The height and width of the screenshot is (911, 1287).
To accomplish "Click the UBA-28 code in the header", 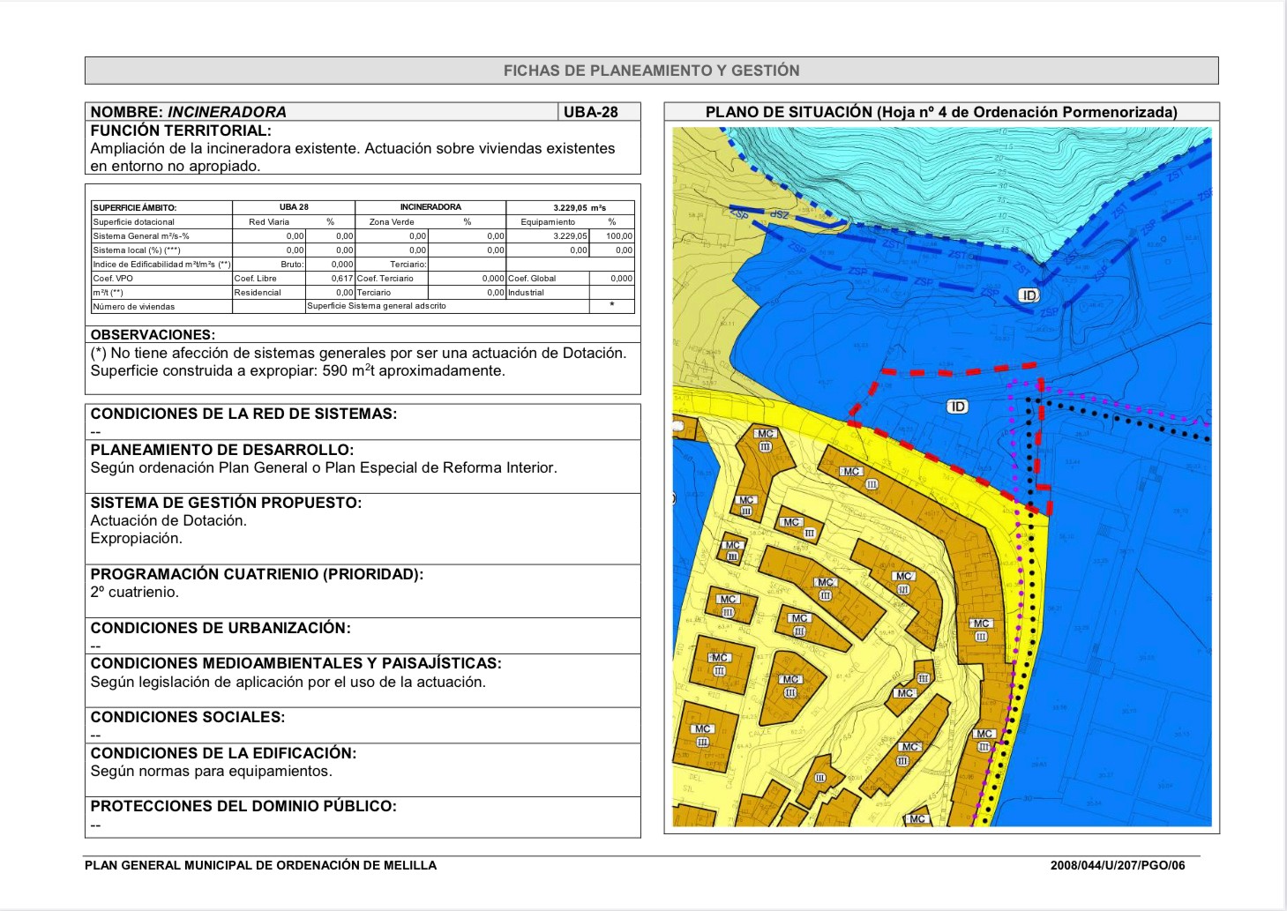I will [x=591, y=112].
